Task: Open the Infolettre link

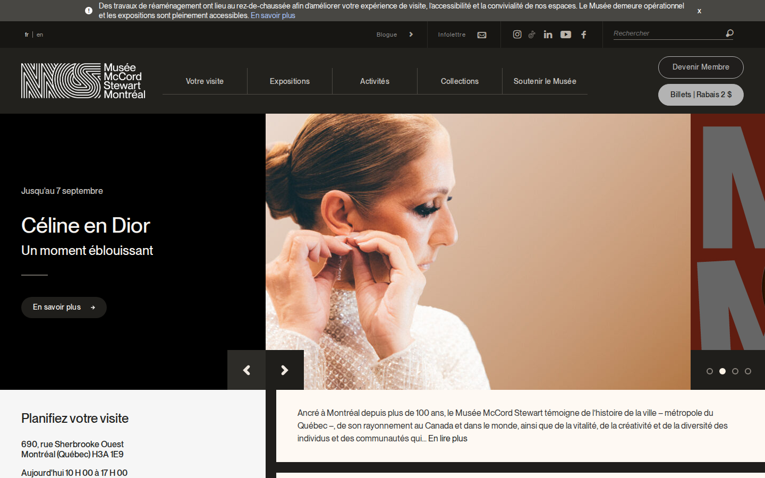Action: pos(452,35)
